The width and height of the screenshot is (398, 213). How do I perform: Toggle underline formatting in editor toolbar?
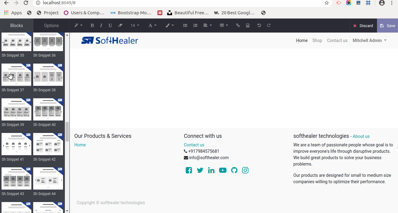pyautogui.click(x=110, y=26)
